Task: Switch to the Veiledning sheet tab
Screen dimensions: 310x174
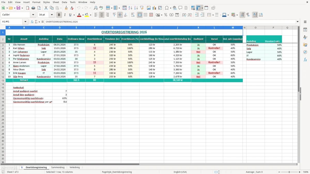Action: [75, 167]
